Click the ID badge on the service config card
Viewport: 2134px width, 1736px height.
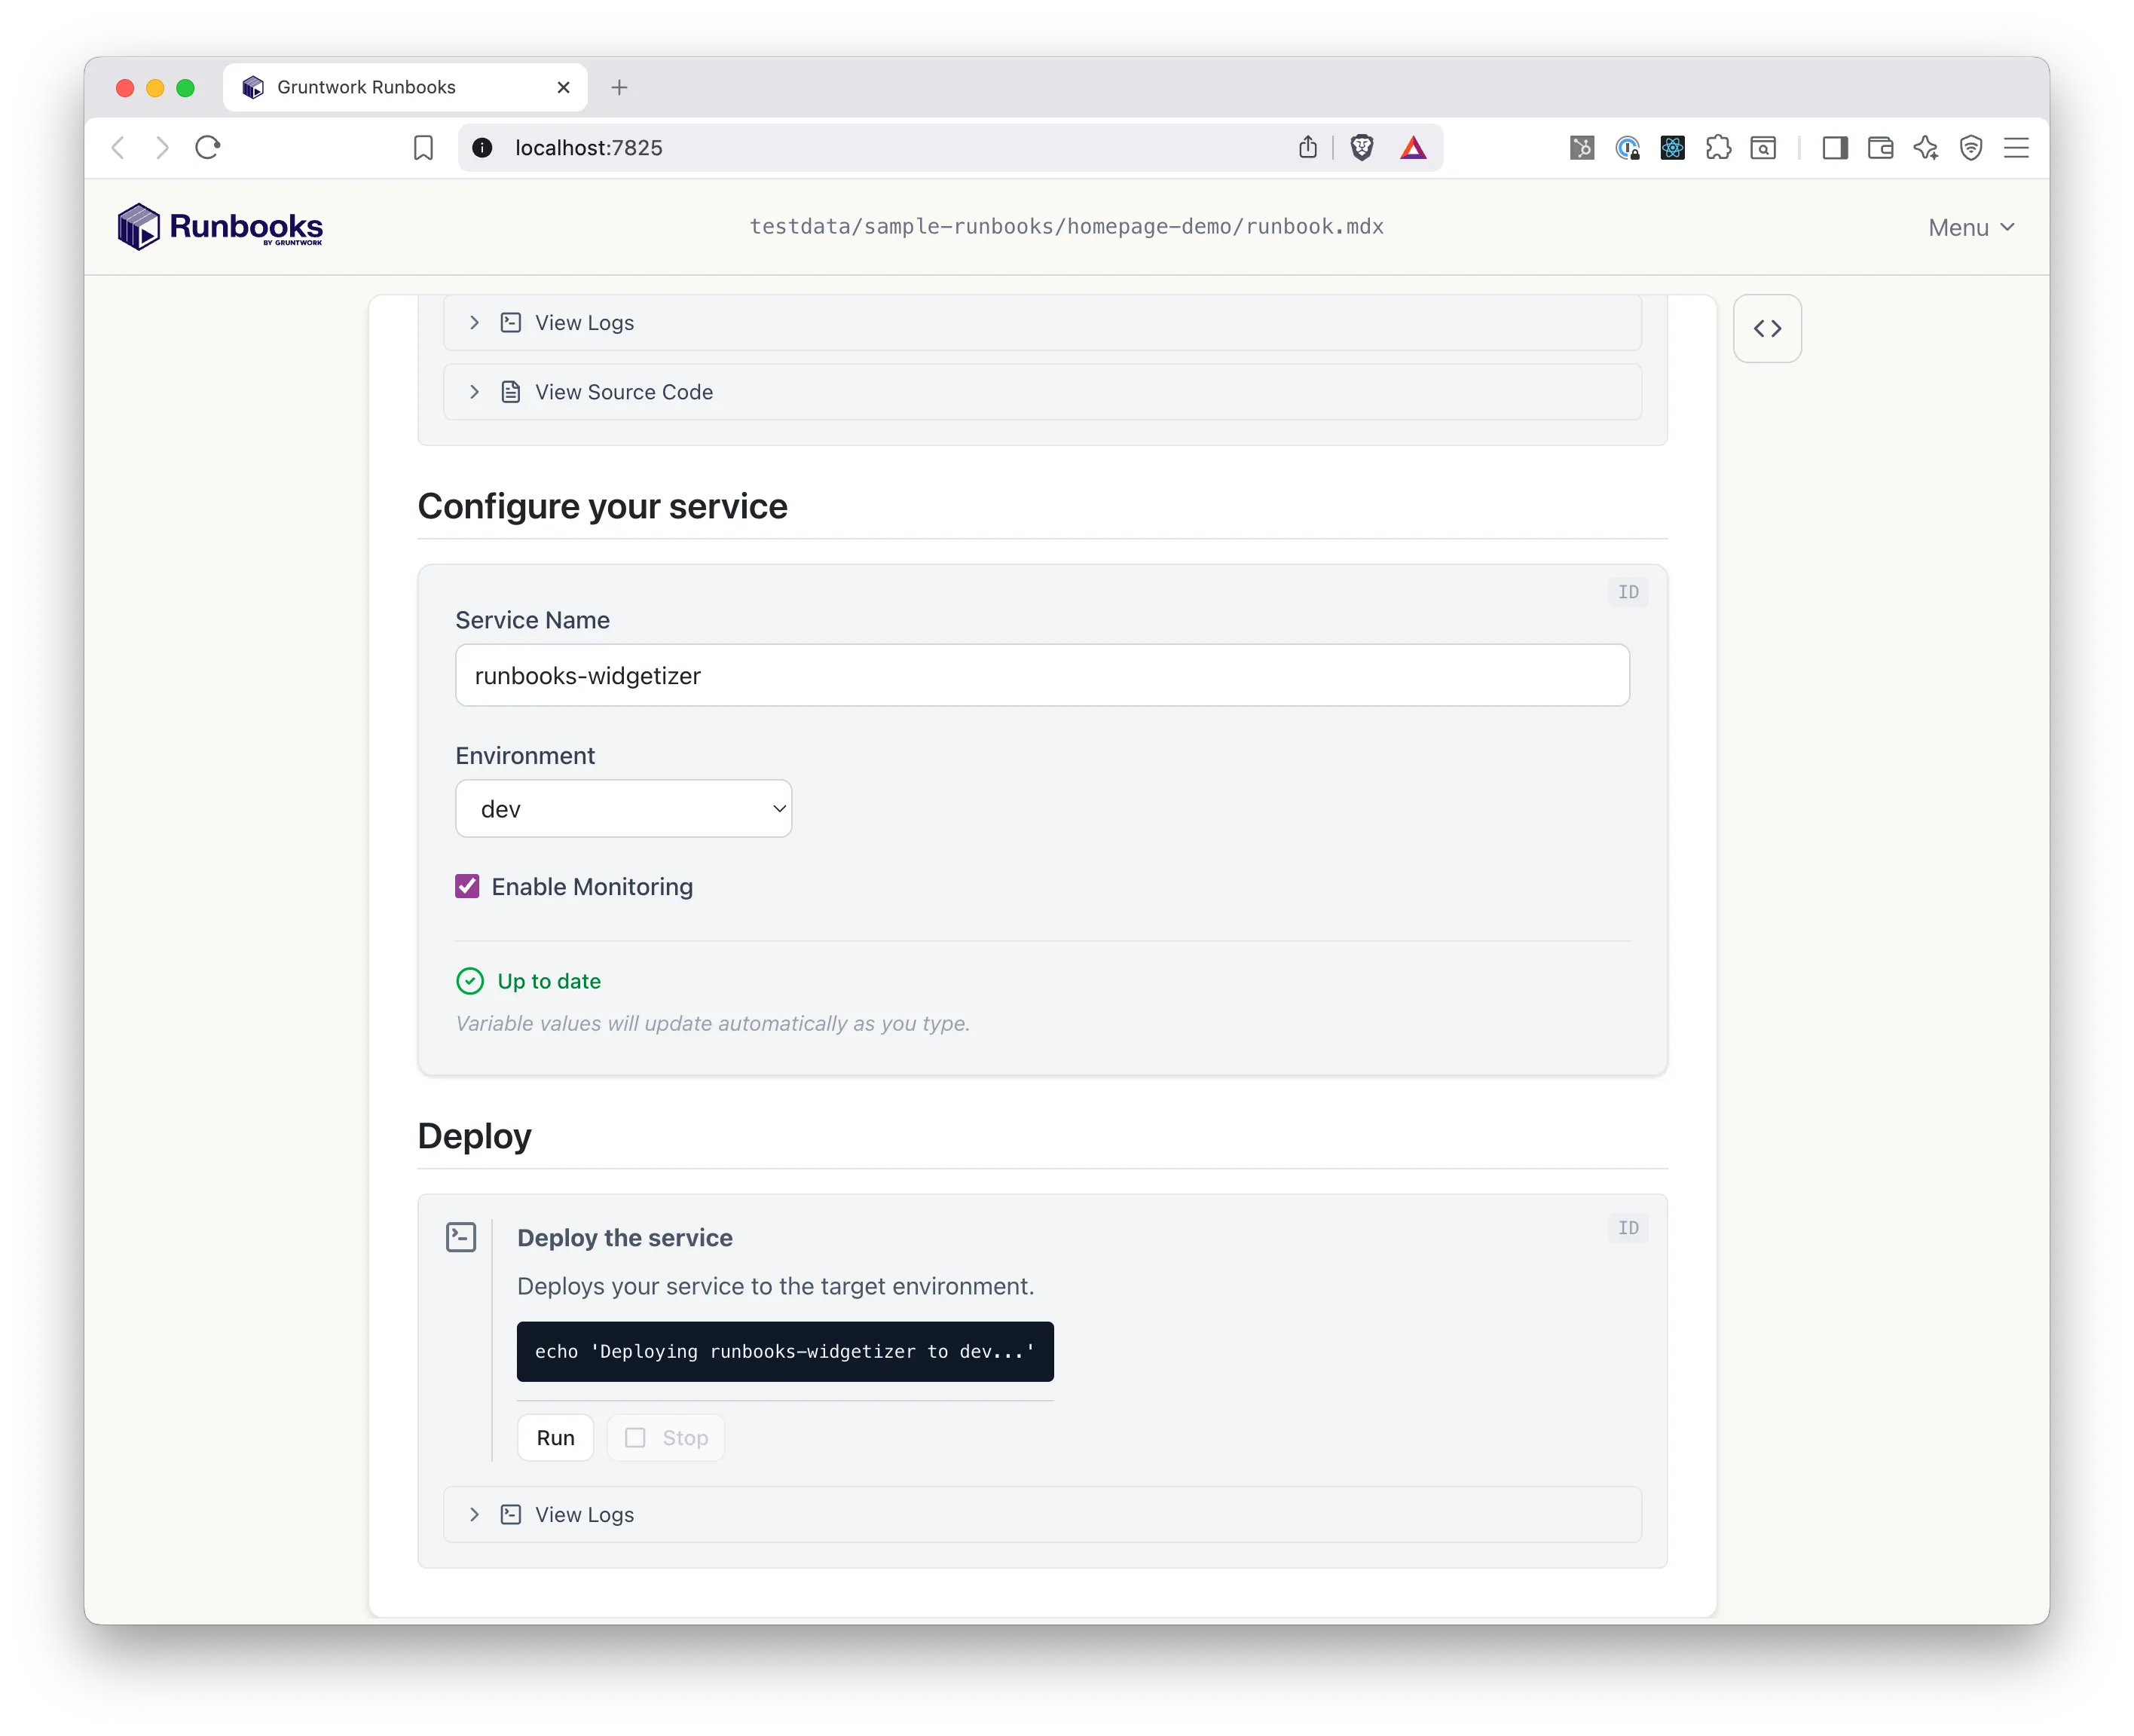1627,592
